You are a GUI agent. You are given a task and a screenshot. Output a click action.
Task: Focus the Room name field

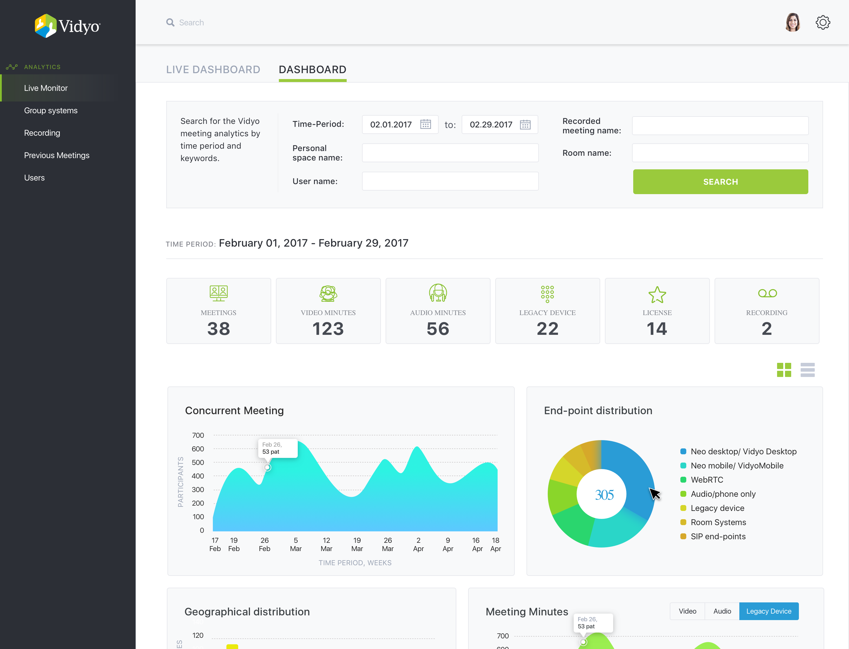click(720, 153)
